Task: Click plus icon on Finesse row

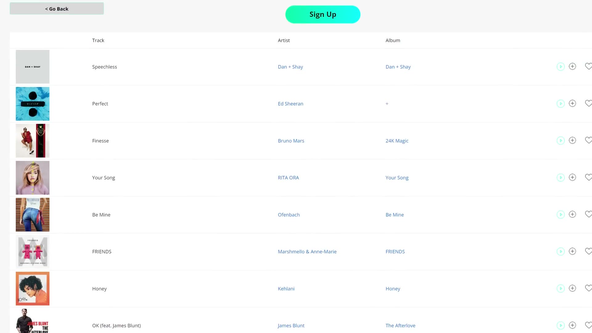Action: 572,140
